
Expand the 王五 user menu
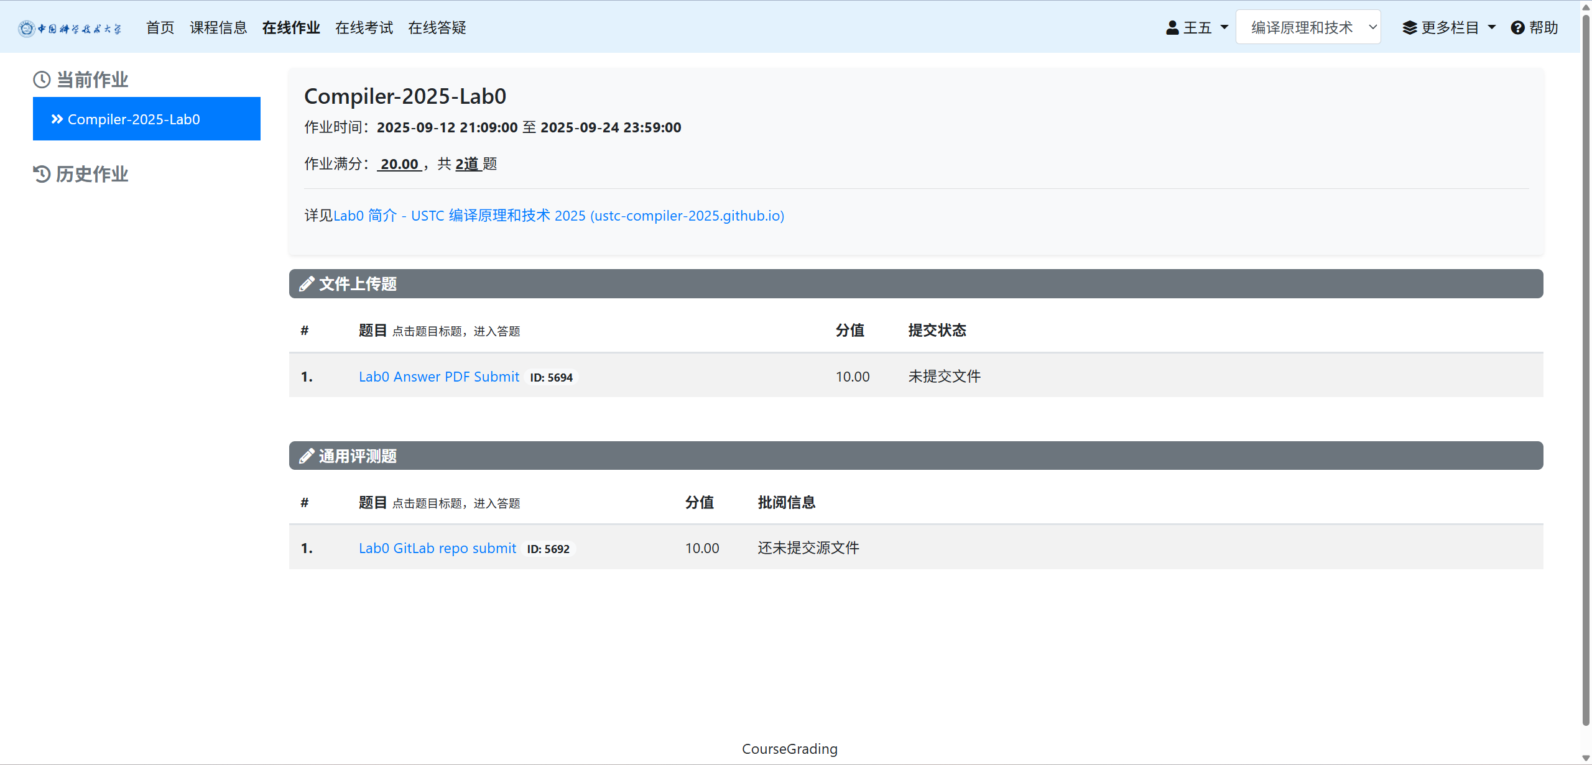tap(1198, 27)
